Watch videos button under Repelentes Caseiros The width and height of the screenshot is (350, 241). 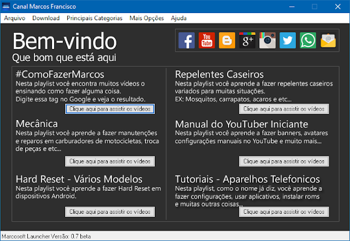284,109
